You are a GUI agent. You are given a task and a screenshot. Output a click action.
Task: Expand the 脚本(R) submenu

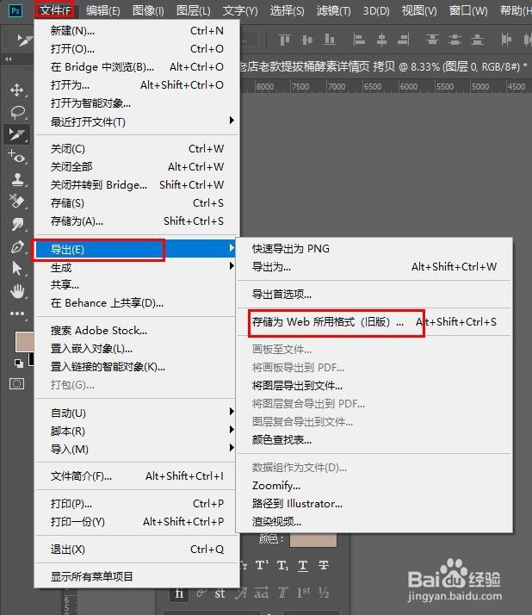click(x=137, y=431)
